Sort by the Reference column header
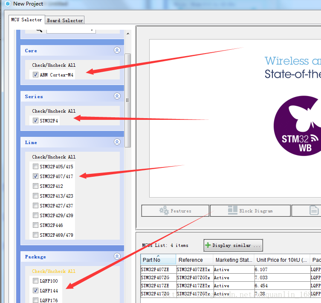The height and width of the screenshot is (303, 321). tap(194, 260)
